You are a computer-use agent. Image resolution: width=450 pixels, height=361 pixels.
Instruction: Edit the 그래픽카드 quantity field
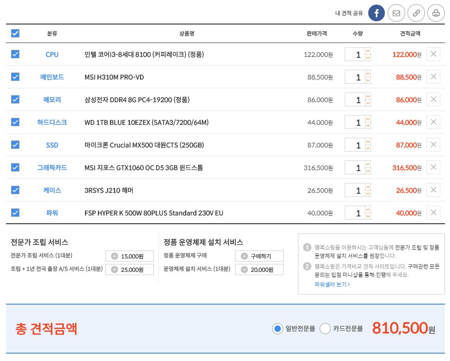[355, 167]
